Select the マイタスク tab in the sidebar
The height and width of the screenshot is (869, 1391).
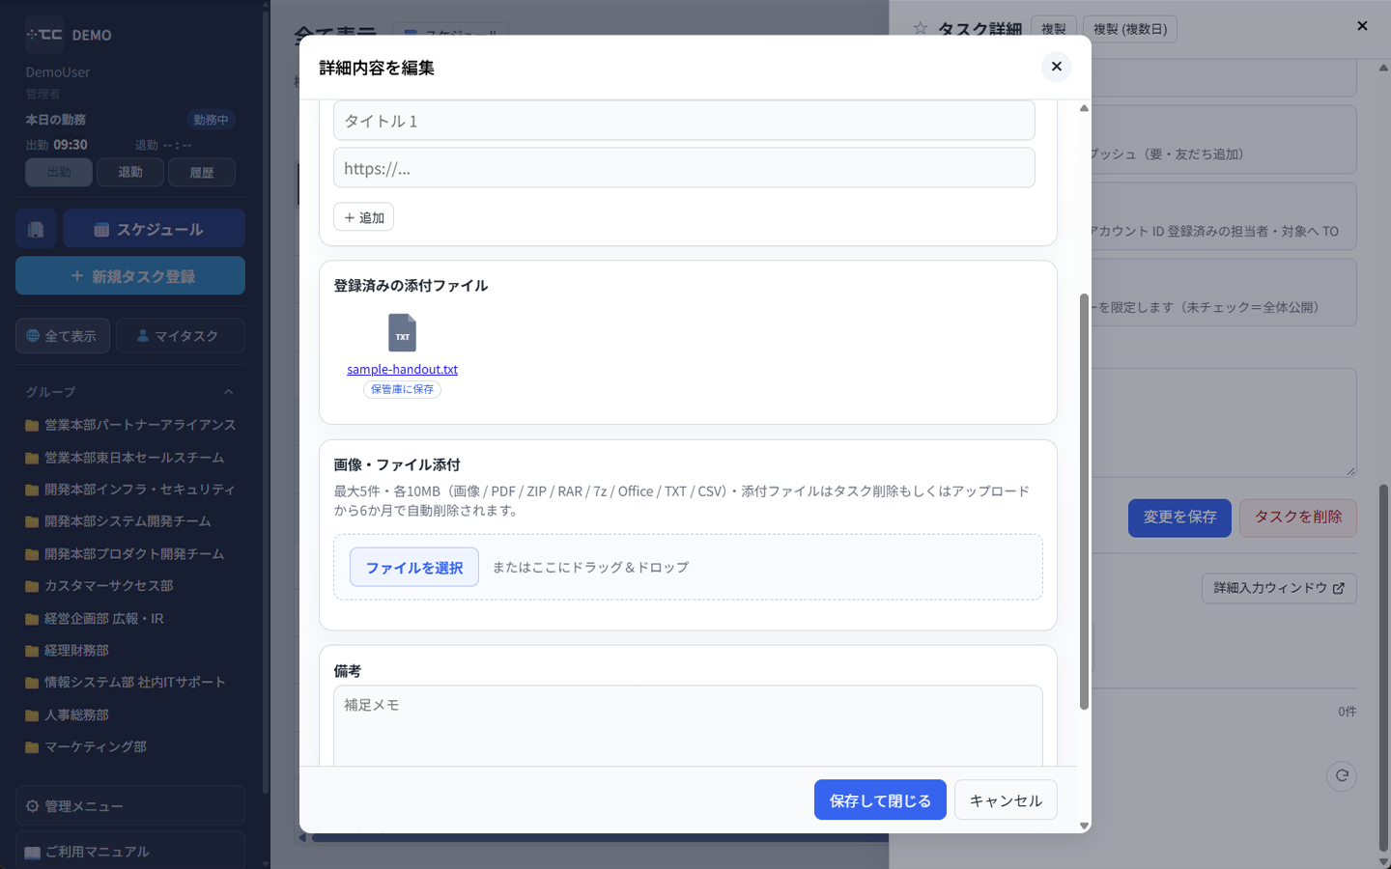(180, 336)
